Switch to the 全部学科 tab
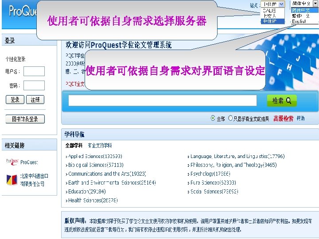 pos(74,146)
